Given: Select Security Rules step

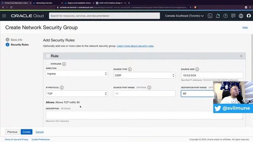Looking at the screenshot, I should (x=19, y=45).
